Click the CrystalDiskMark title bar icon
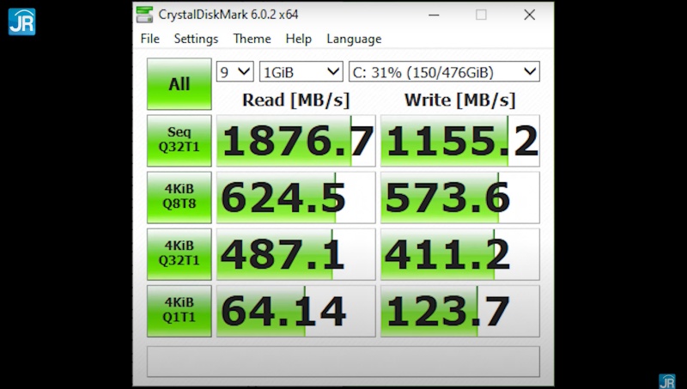The width and height of the screenshot is (687, 389). 144,15
